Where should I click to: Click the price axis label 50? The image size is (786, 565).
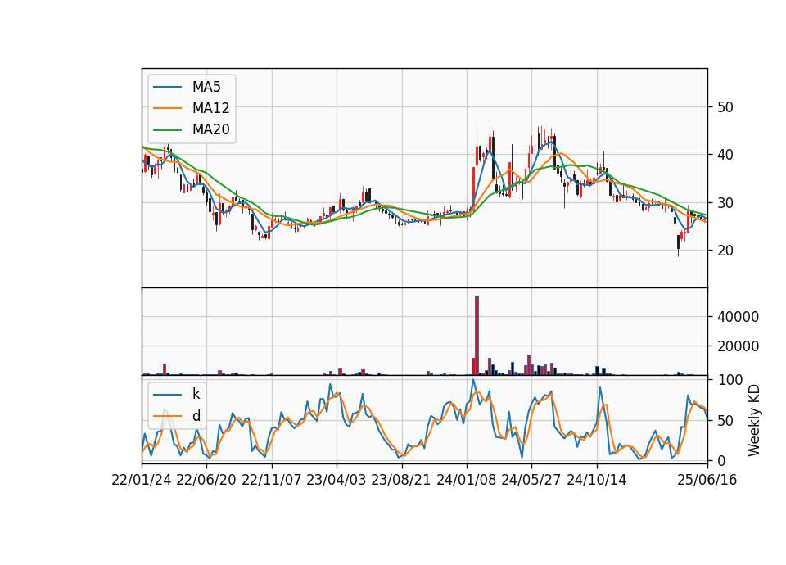pyautogui.click(x=725, y=107)
